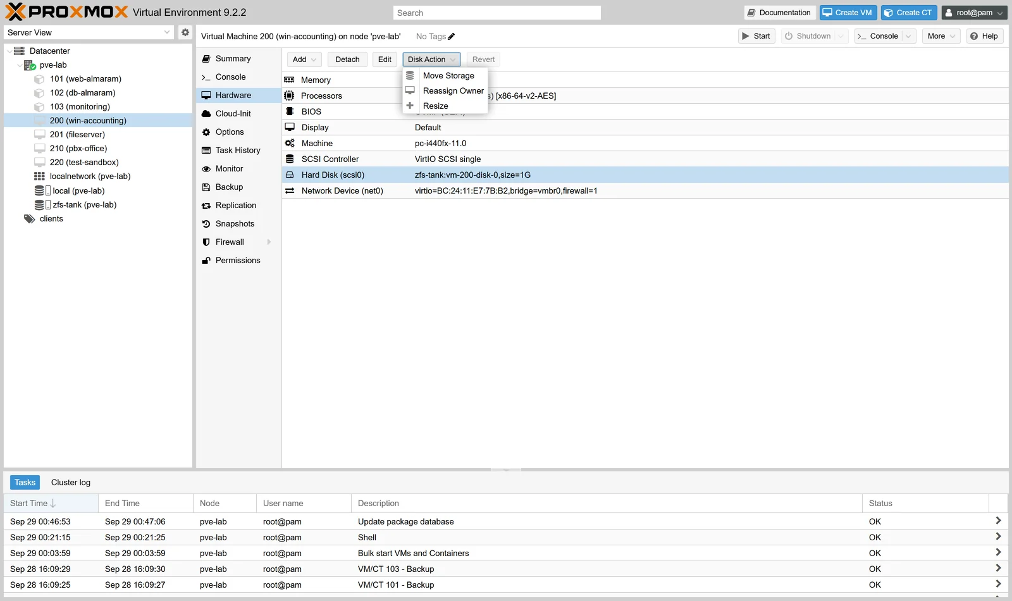The image size is (1012, 601).
Task: Click the localnetwork (pve-lab) grid icon
Action: coord(39,177)
